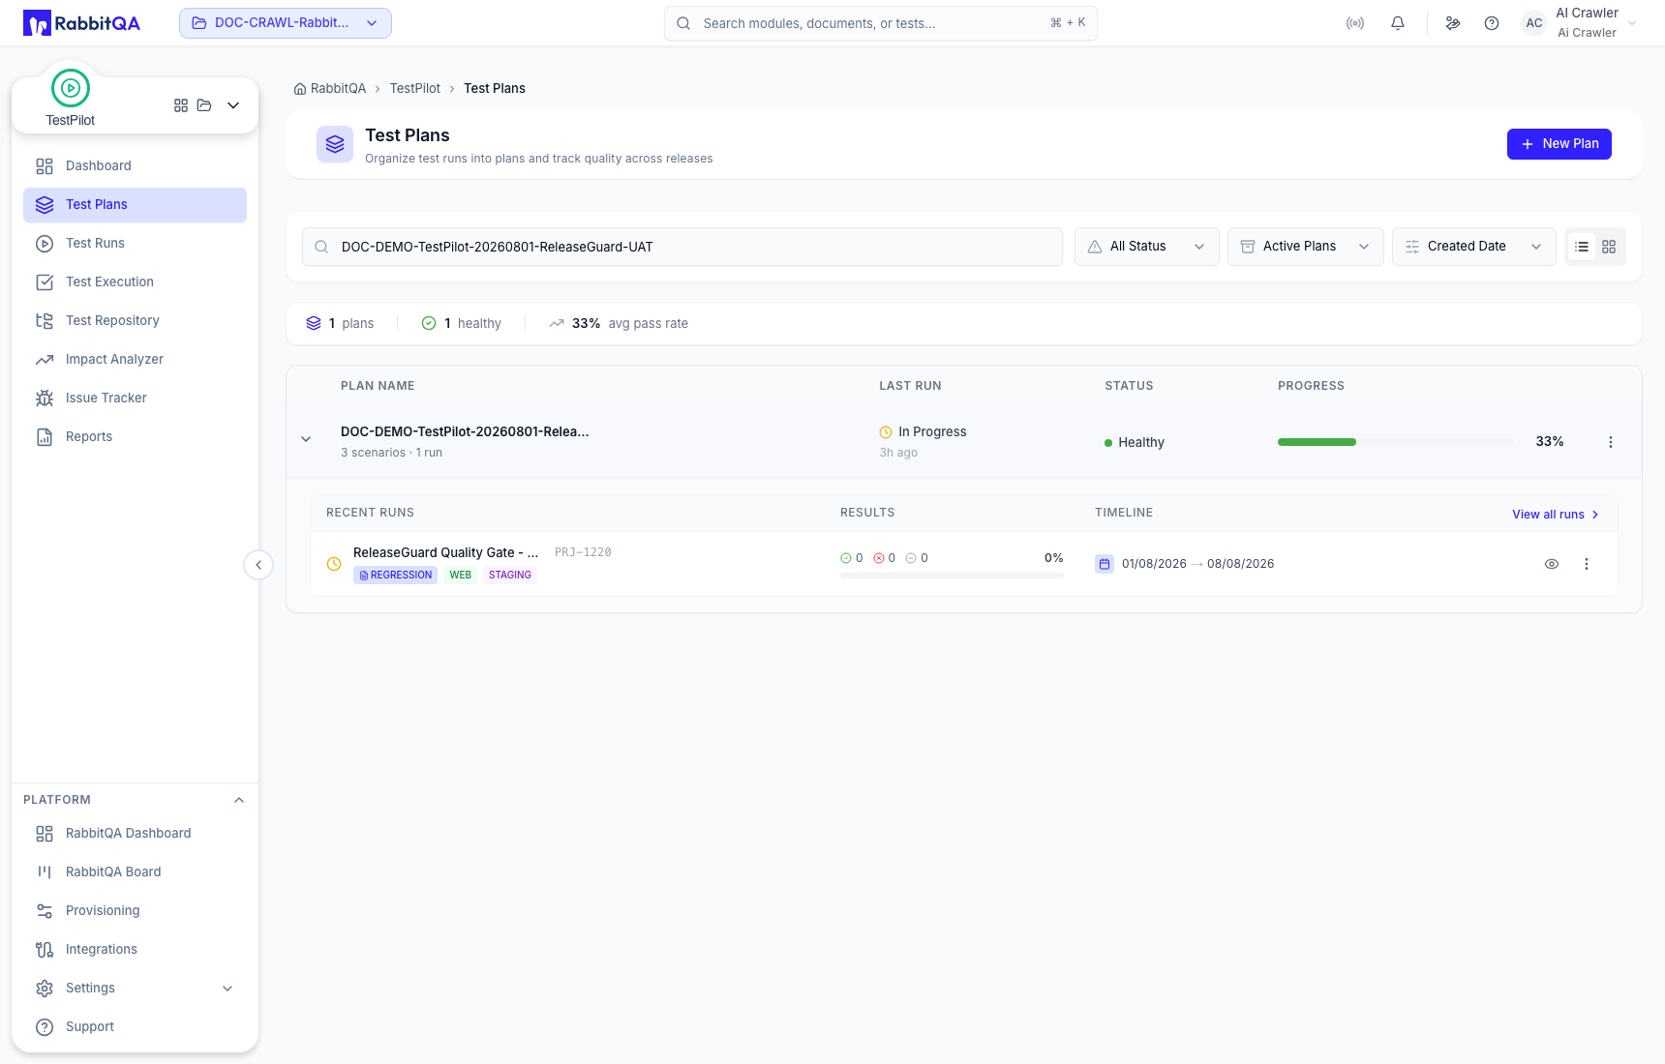1665x1064 pixels.
Task: Open the plan row three-dot menu
Action: pyautogui.click(x=1611, y=442)
